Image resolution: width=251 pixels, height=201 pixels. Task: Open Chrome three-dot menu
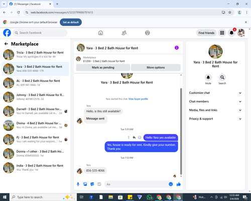coord(246,13)
